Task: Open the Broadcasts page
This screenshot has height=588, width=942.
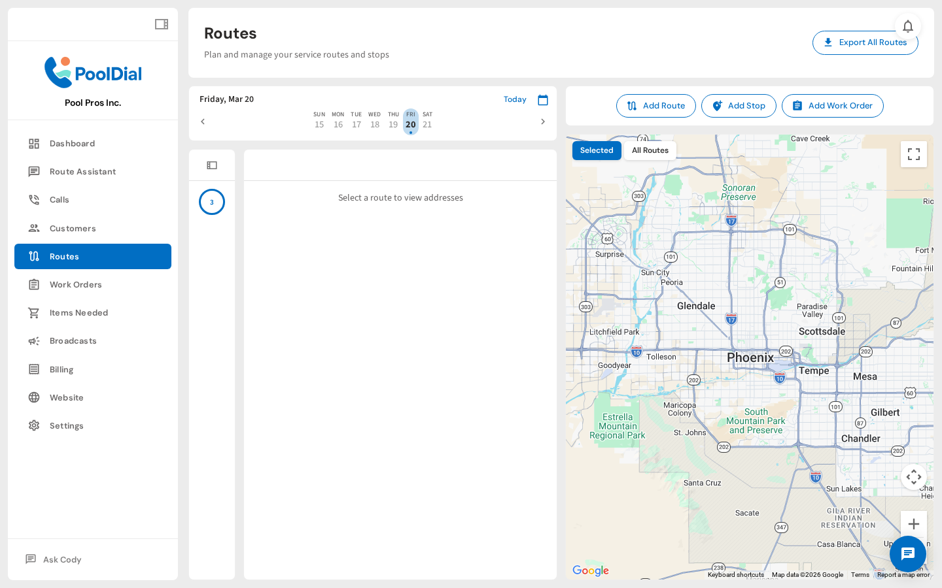Action: [x=74, y=340]
